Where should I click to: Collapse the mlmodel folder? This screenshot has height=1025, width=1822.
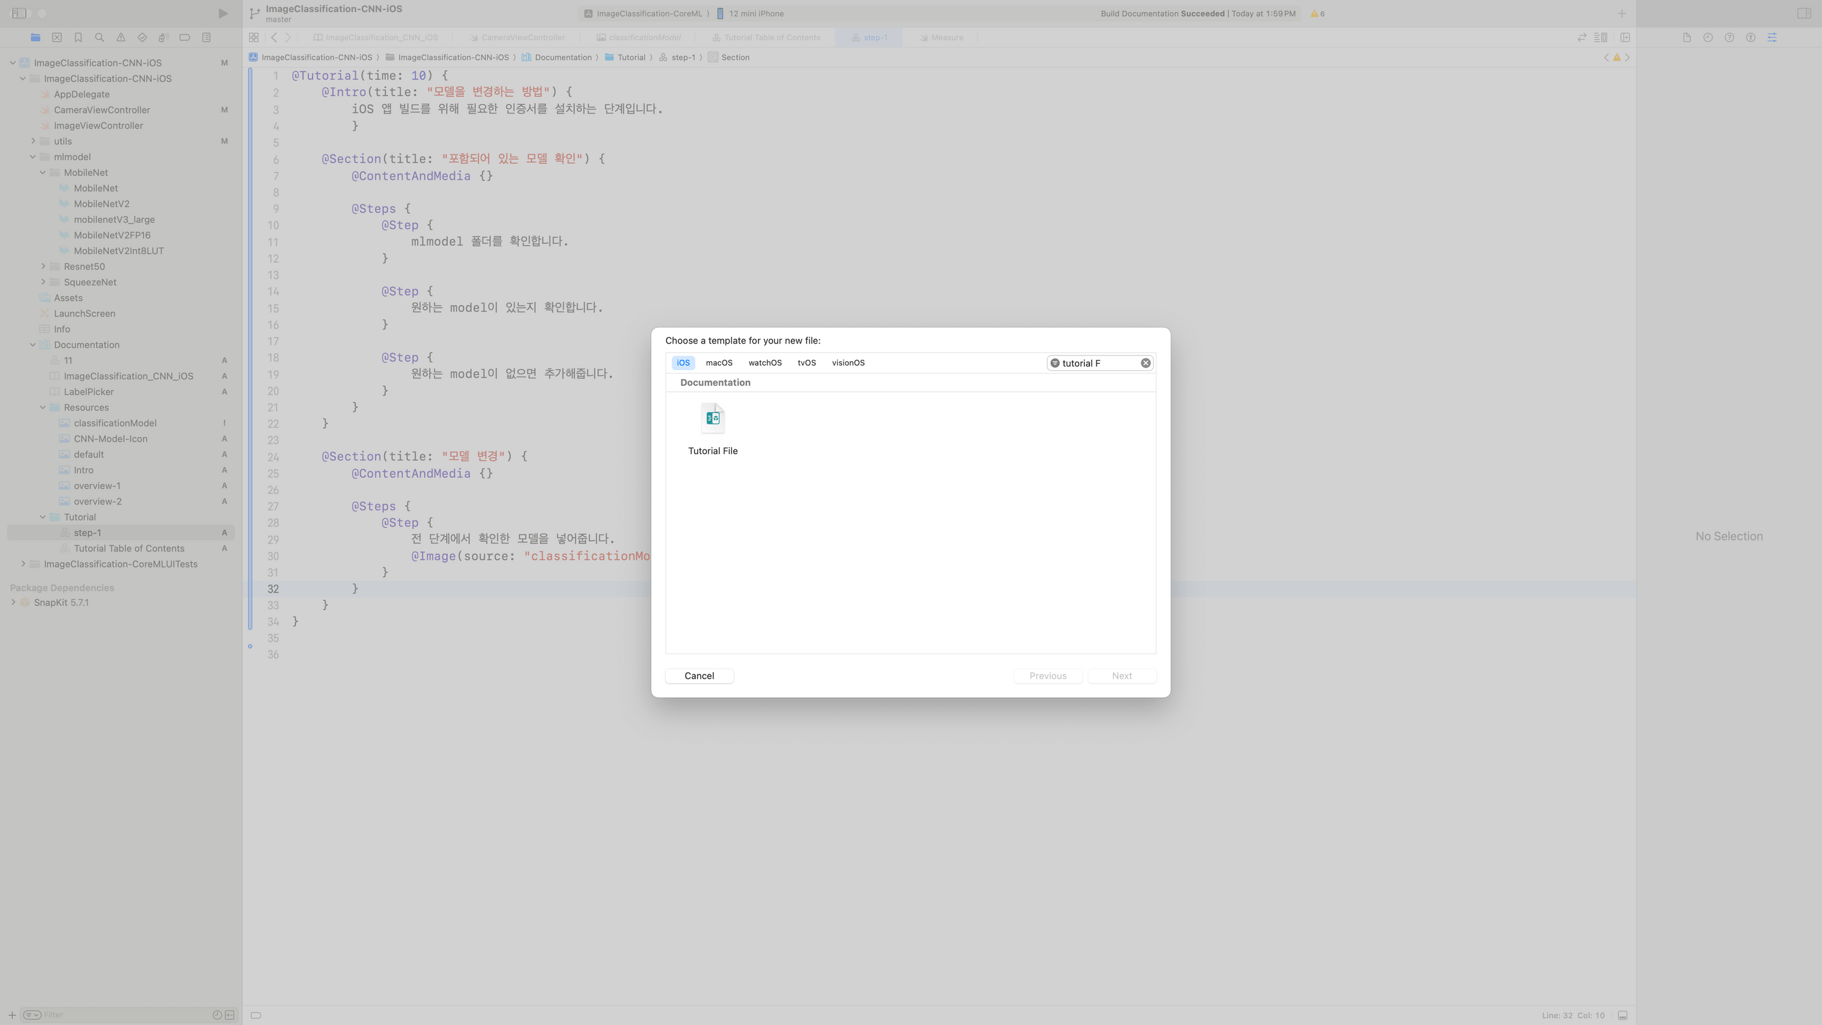32,157
